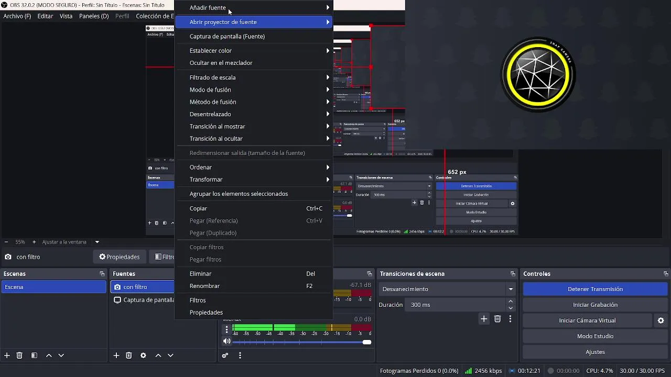
Task: Click Iniciar Grabación button
Action: [x=595, y=305]
